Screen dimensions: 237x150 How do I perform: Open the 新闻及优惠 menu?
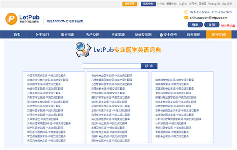143,34
